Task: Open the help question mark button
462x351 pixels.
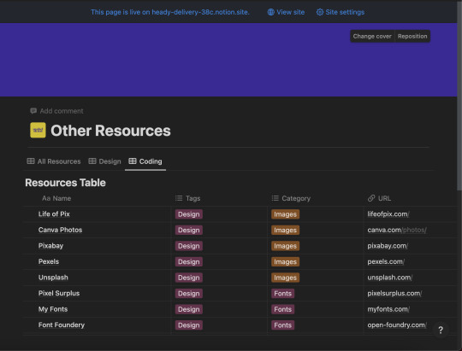Action: 441,331
